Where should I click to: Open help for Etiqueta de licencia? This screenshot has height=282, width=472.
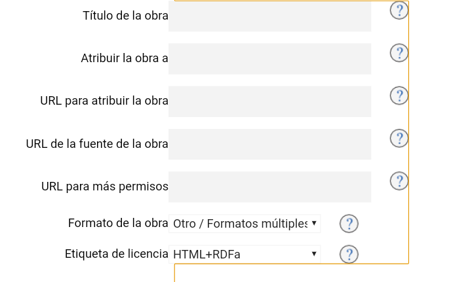pos(349,254)
